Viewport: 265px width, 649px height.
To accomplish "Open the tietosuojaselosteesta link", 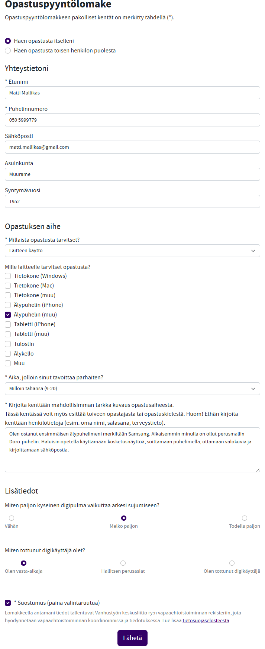I will tap(206, 620).
